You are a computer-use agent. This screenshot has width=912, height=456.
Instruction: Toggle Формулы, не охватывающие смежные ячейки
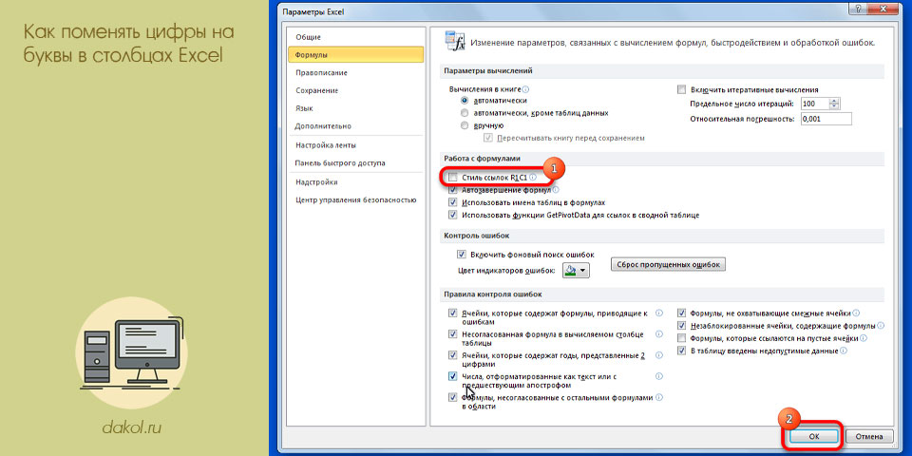[682, 313]
